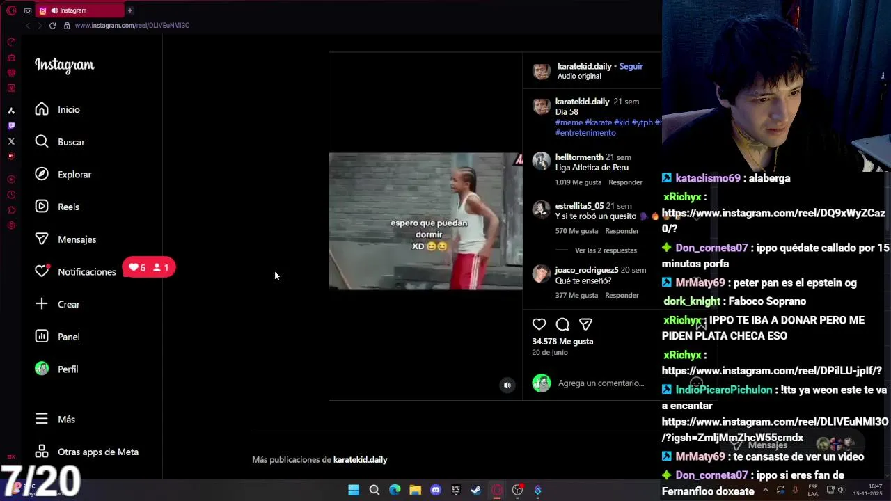891x501 pixels.
Task: Click xRichyx DQ9xWyZCaz0 reel link in chat
Action: (x=773, y=221)
